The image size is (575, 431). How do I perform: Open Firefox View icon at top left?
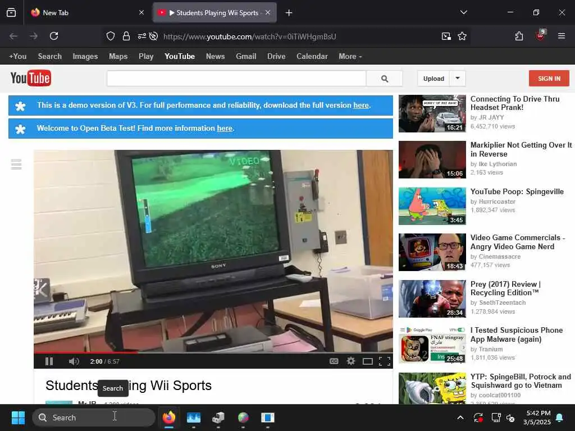point(11,13)
